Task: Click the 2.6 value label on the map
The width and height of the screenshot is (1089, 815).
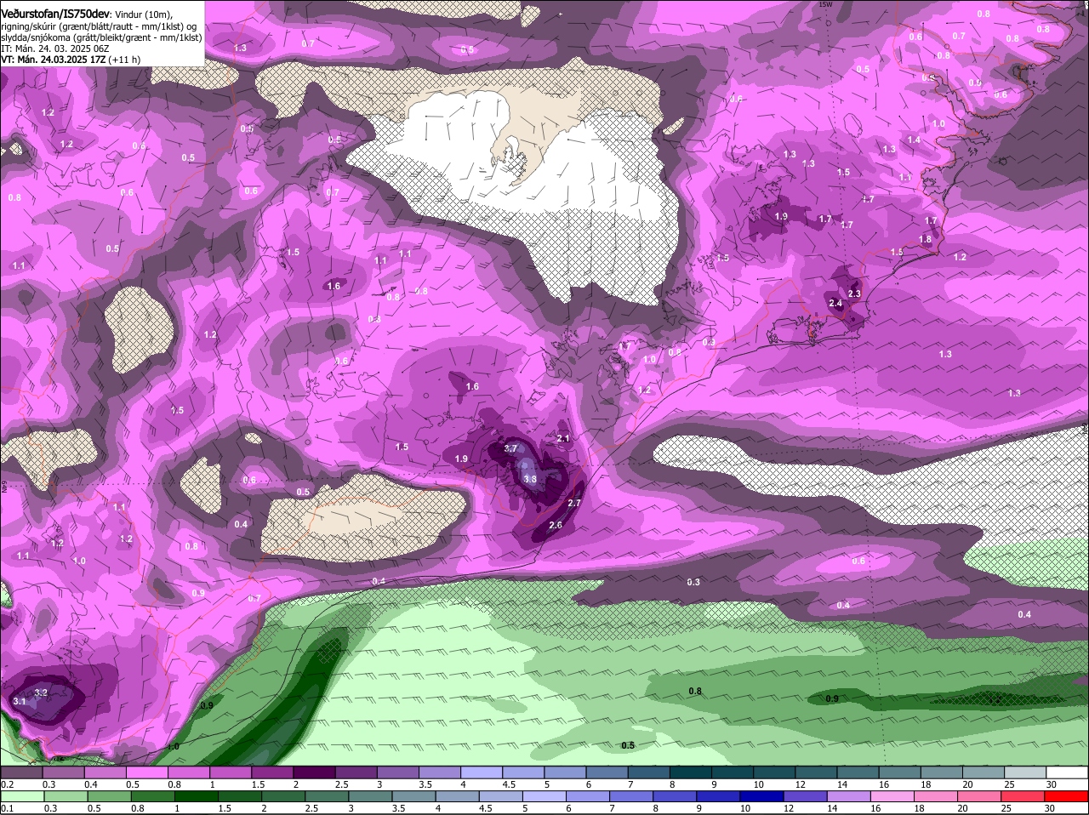Action: (x=556, y=525)
